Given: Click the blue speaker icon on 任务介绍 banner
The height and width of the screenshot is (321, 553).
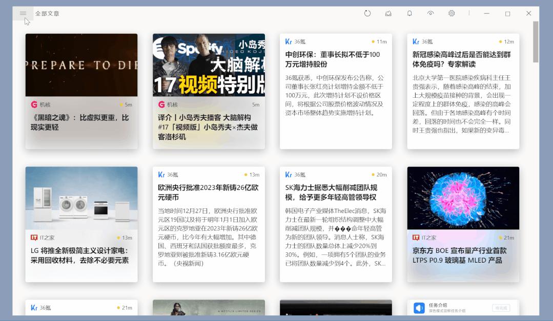Looking at the screenshot, I should click(x=418, y=307).
